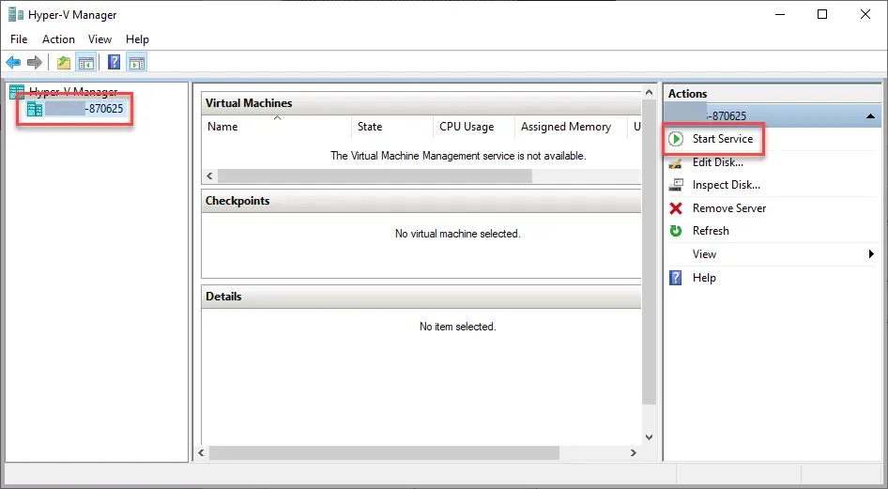
Task: Click the green Start Service play icon
Action: (676, 139)
